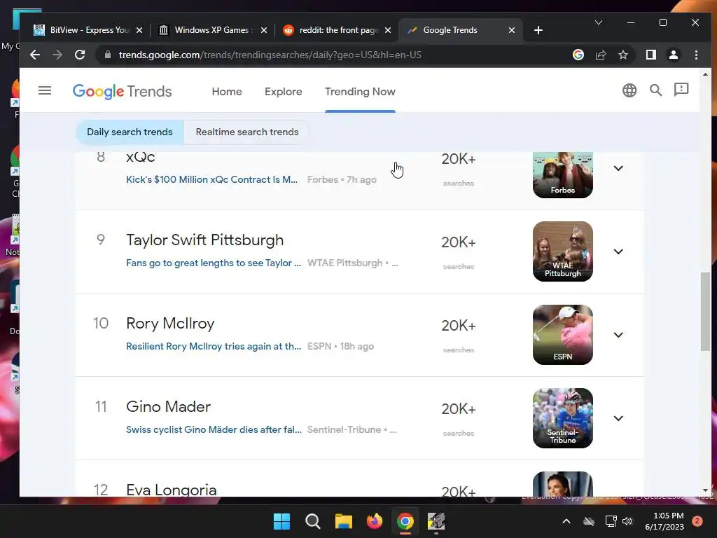Open the volume speaker tray icon
This screenshot has height=538, width=717.
click(x=627, y=521)
